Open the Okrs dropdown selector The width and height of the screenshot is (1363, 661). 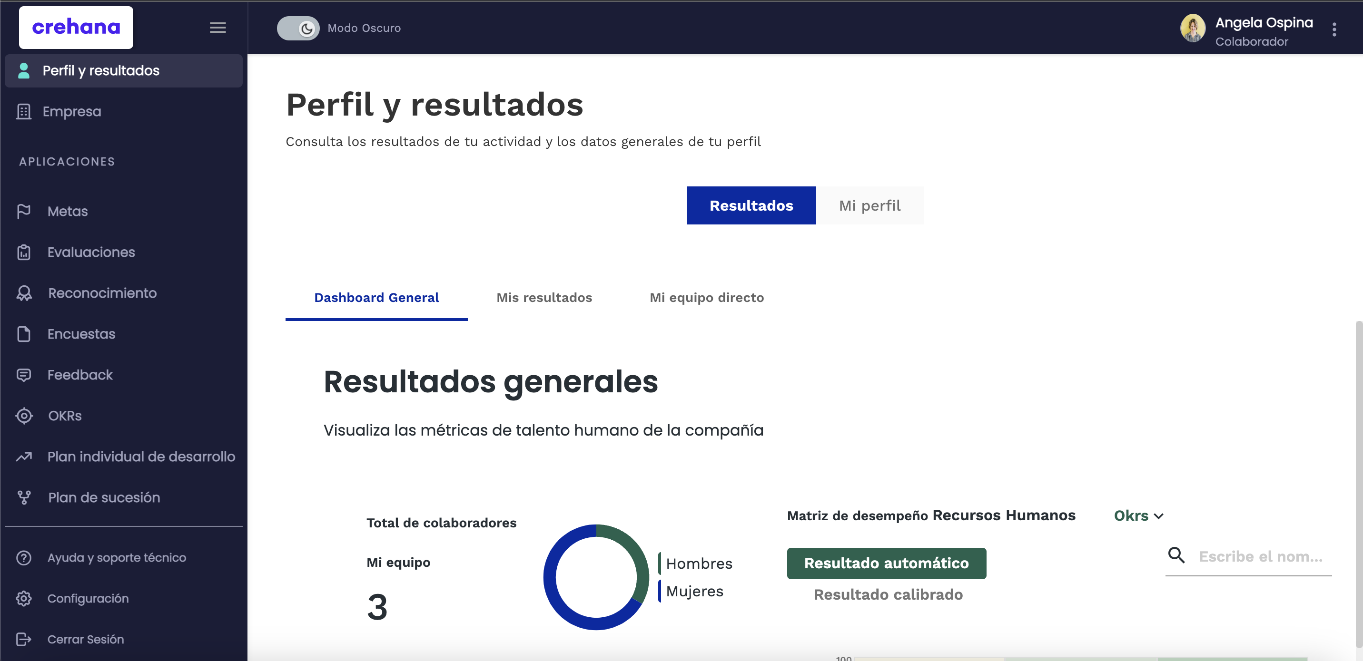(1138, 515)
